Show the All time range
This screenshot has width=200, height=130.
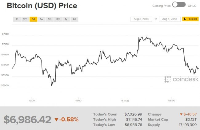click(74, 19)
